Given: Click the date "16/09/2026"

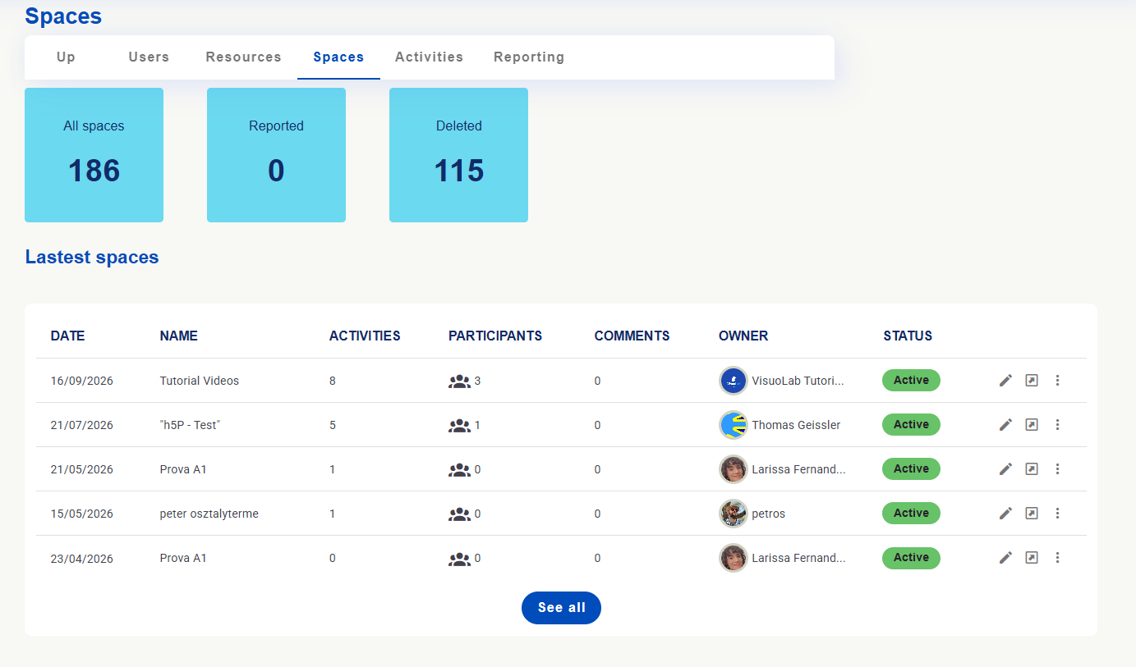Looking at the screenshot, I should click(x=81, y=381).
